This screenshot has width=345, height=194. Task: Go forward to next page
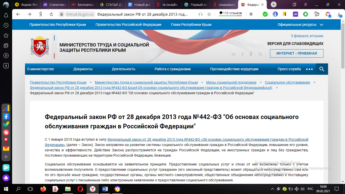[29, 14]
